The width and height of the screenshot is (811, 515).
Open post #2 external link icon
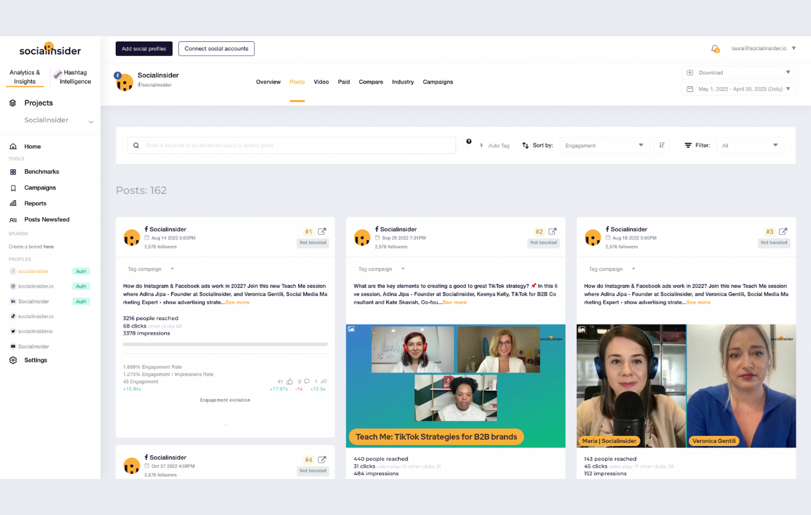(x=552, y=232)
